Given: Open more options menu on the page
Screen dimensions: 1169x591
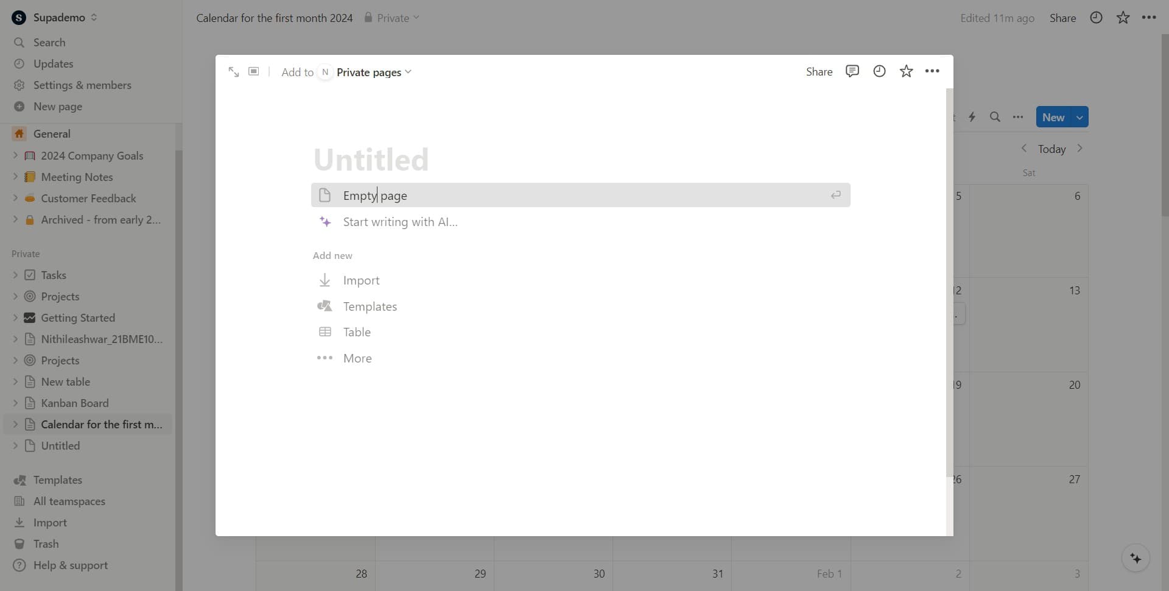Looking at the screenshot, I should pos(933,71).
